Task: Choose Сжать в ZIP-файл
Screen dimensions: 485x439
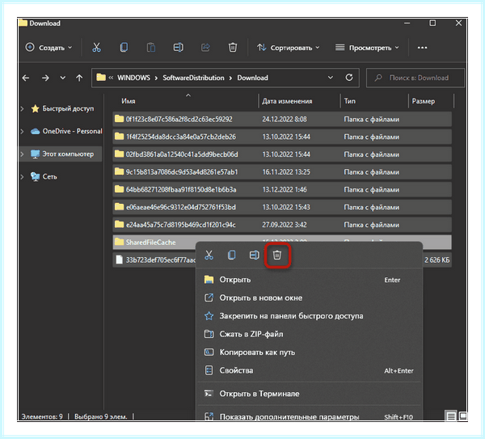Action: point(309,334)
